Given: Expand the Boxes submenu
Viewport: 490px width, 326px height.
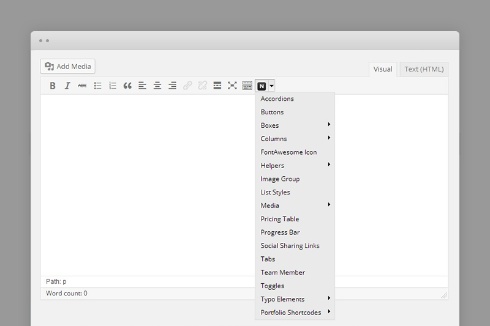Looking at the screenshot, I should pyautogui.click(x=295, y=125).
